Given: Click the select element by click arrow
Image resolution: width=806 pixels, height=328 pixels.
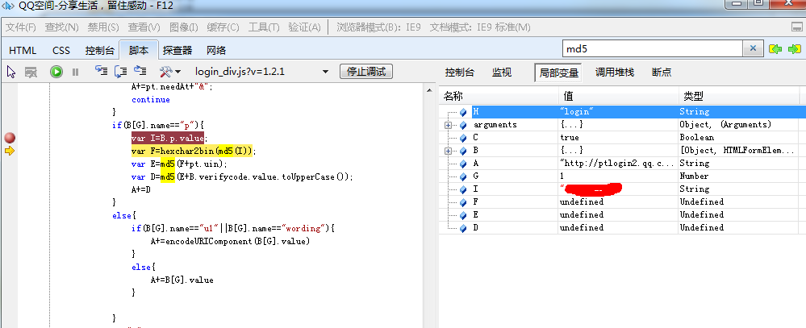Looking at the screenshot, I should coord(11,72).
